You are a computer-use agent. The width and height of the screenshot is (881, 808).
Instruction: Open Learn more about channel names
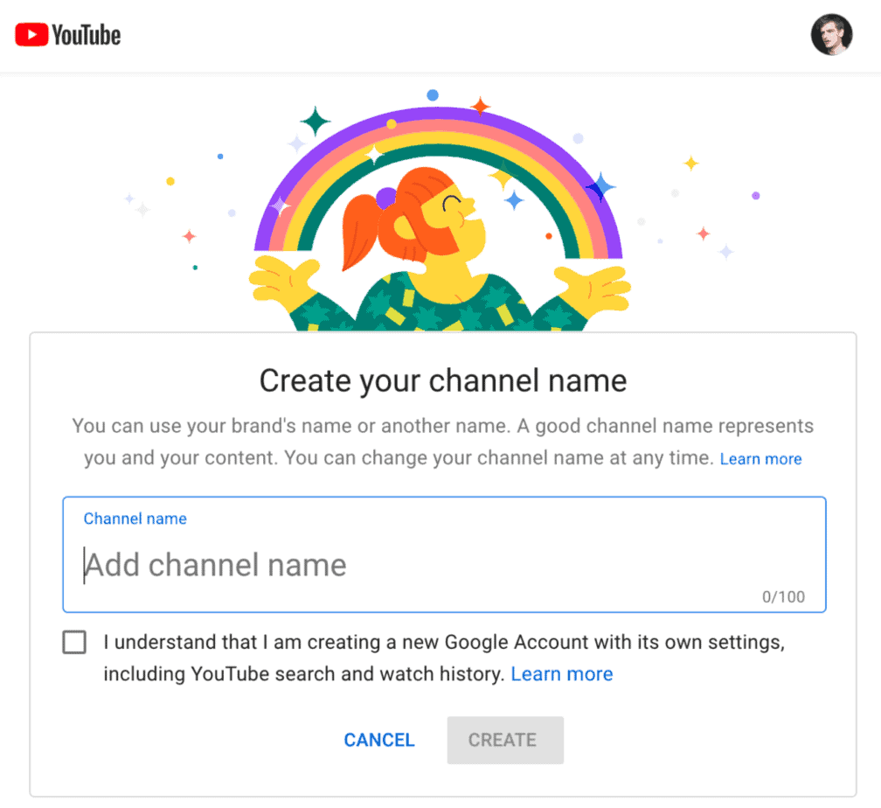tap(760, 459)
